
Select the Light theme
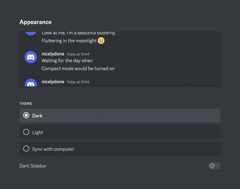click(26, 132)
